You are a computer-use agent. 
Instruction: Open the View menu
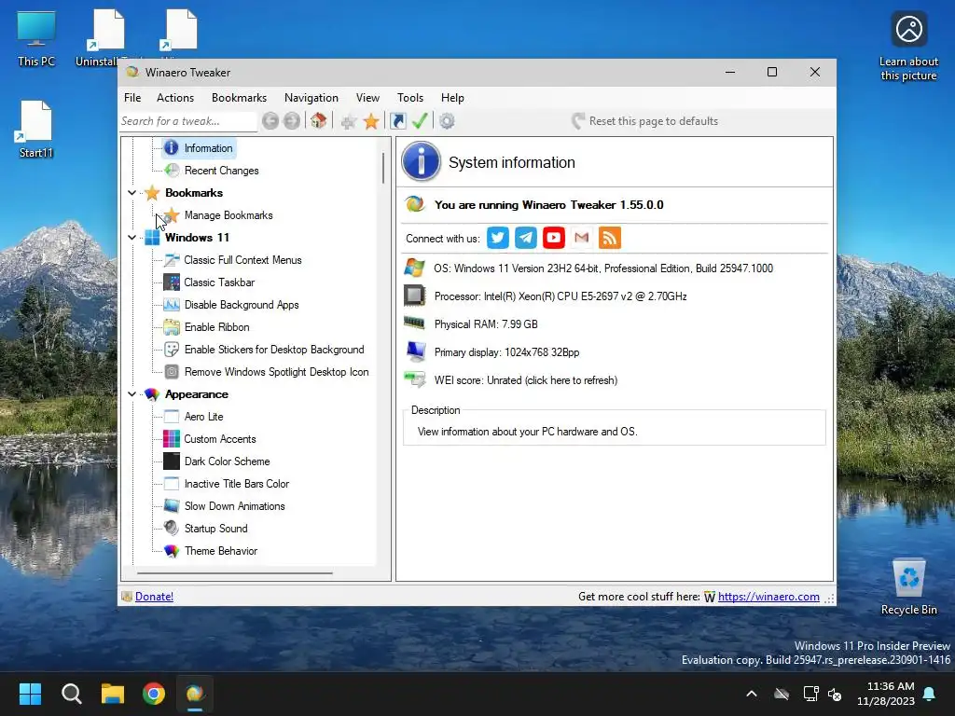(x=367, y=97)
